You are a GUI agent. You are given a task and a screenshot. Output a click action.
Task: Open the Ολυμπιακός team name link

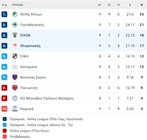(x=30, y=46)
